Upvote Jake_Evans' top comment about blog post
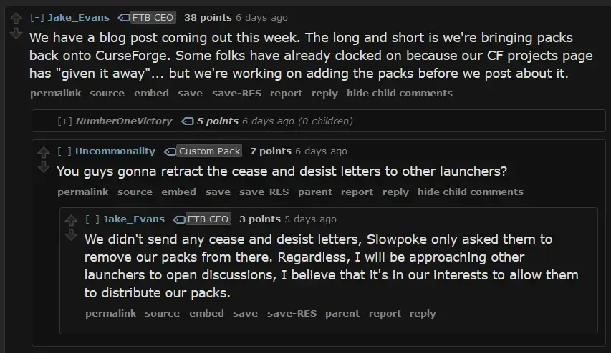Screen dimensions: 611x353 [x=16, y=18]
